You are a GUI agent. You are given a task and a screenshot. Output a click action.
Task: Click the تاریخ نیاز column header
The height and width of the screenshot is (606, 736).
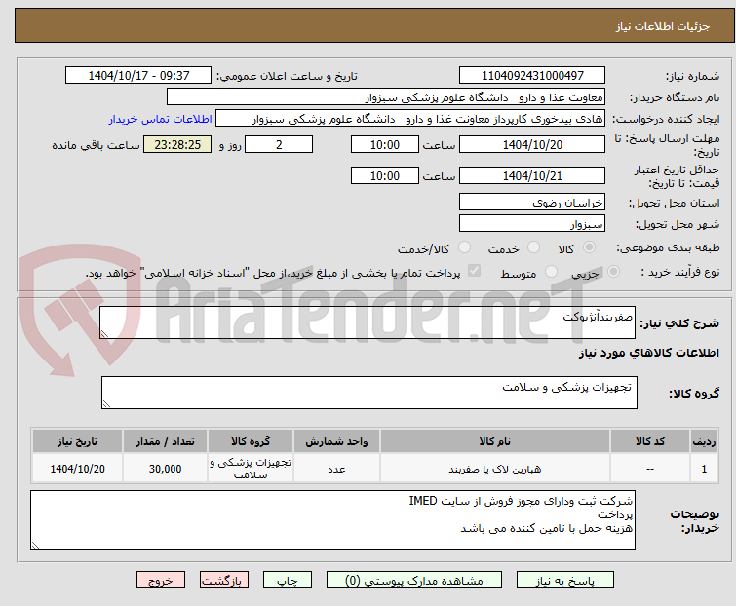(x=77, y=441)
